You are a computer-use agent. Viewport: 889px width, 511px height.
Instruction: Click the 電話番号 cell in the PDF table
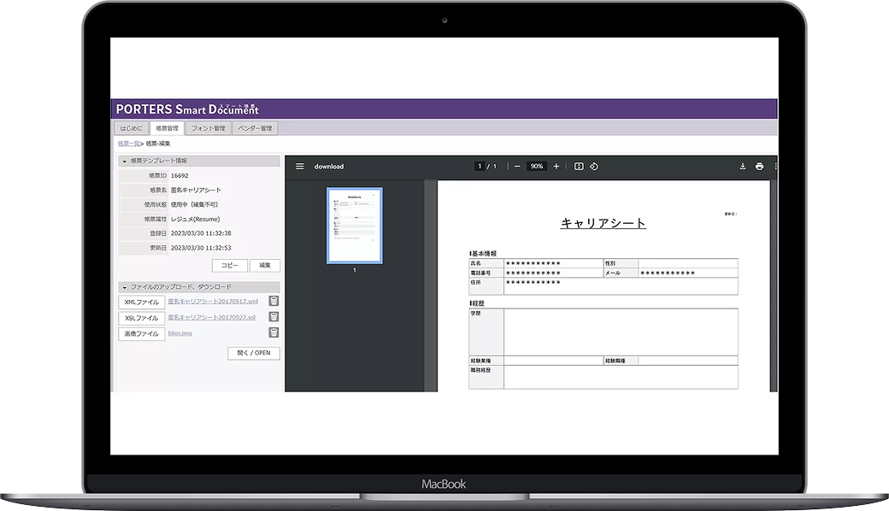pos(486,273)
